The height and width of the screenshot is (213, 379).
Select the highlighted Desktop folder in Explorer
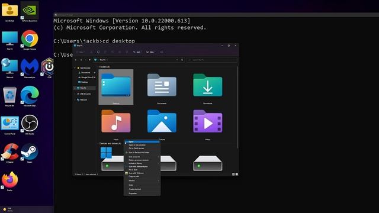pyautogui.click(x=116, y=87)
